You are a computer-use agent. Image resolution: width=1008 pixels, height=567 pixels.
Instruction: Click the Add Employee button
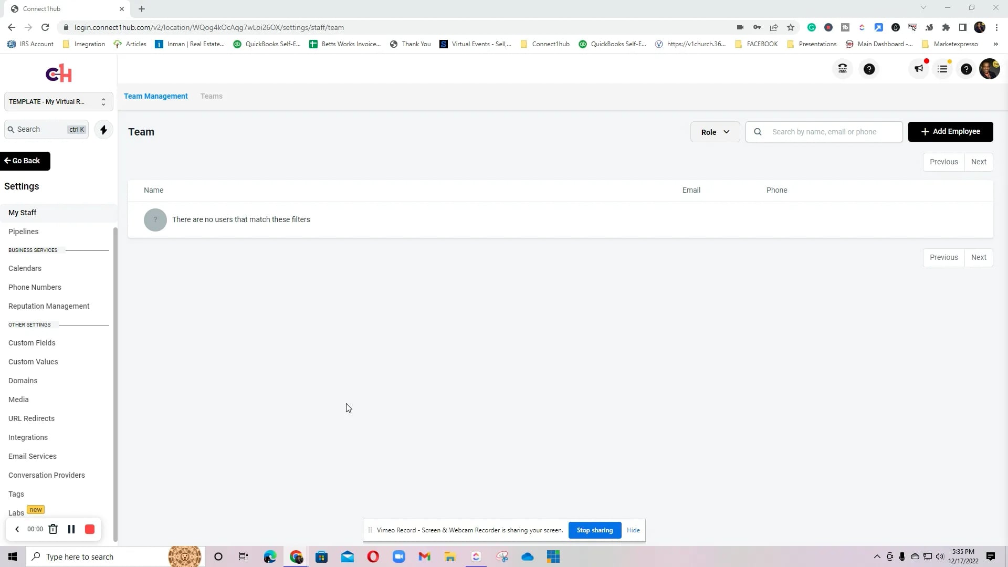coord(950,131)
